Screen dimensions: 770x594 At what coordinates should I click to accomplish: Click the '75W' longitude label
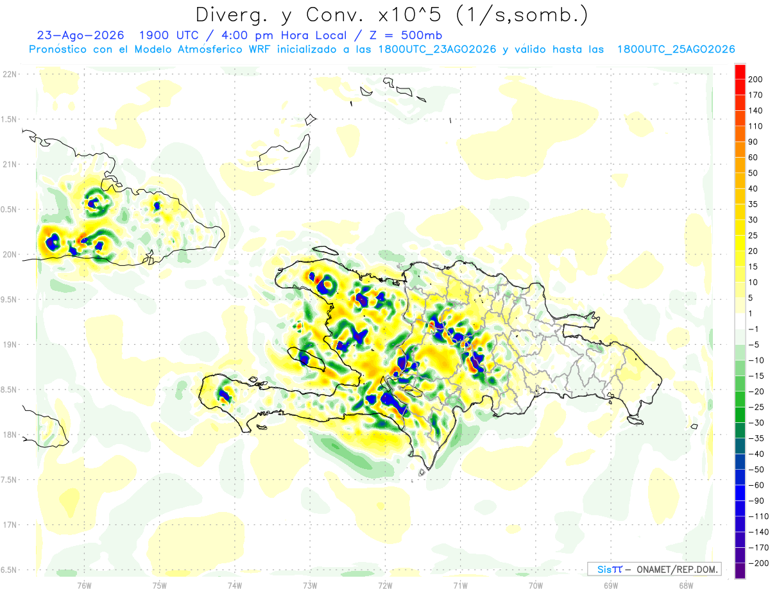tap(160, 584)
